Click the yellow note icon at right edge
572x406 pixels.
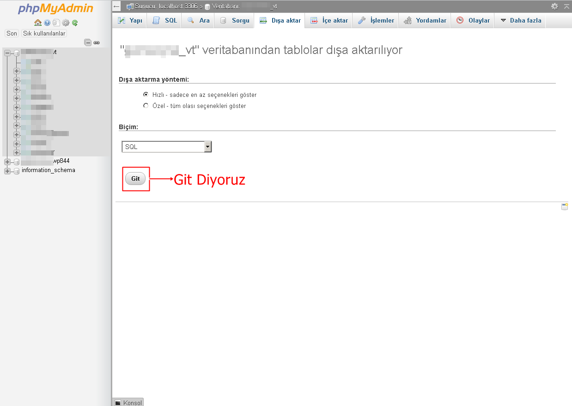coord(565,207)
